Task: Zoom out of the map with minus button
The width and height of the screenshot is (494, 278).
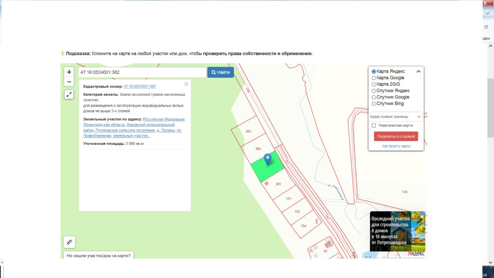Action: pos(69,82)
